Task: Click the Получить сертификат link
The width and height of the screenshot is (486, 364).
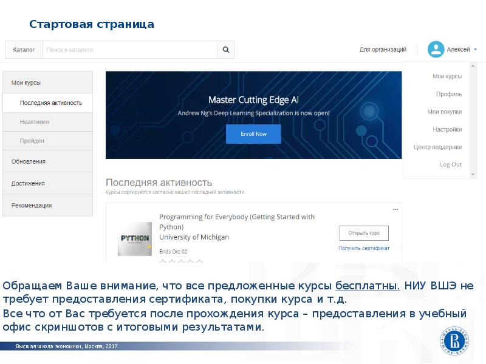Action: click(x=364, y=248)
